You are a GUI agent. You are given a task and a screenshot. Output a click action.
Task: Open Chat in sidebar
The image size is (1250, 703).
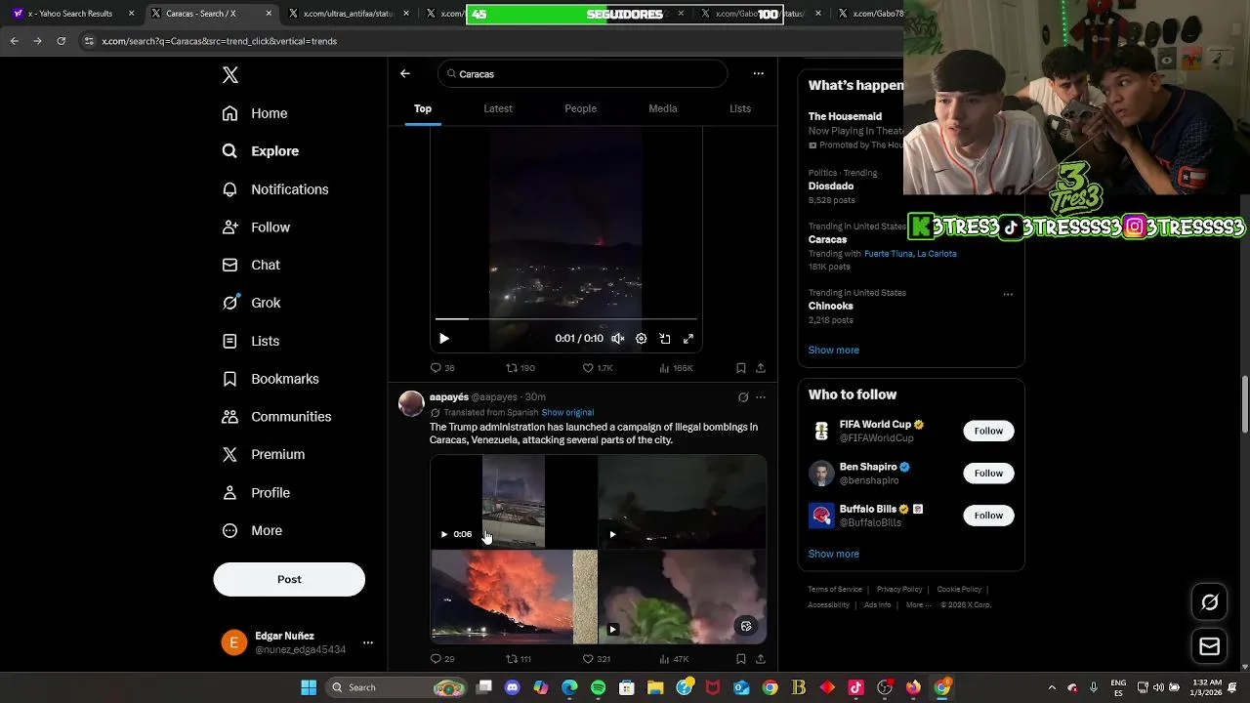coord(251,266)
